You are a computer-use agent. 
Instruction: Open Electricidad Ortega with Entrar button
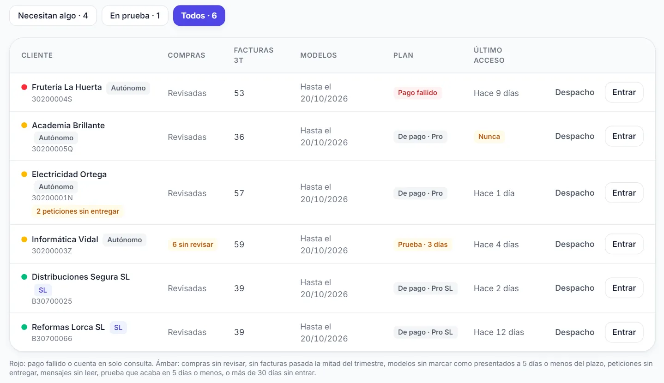pyautogui.click(x=624, y=193)
